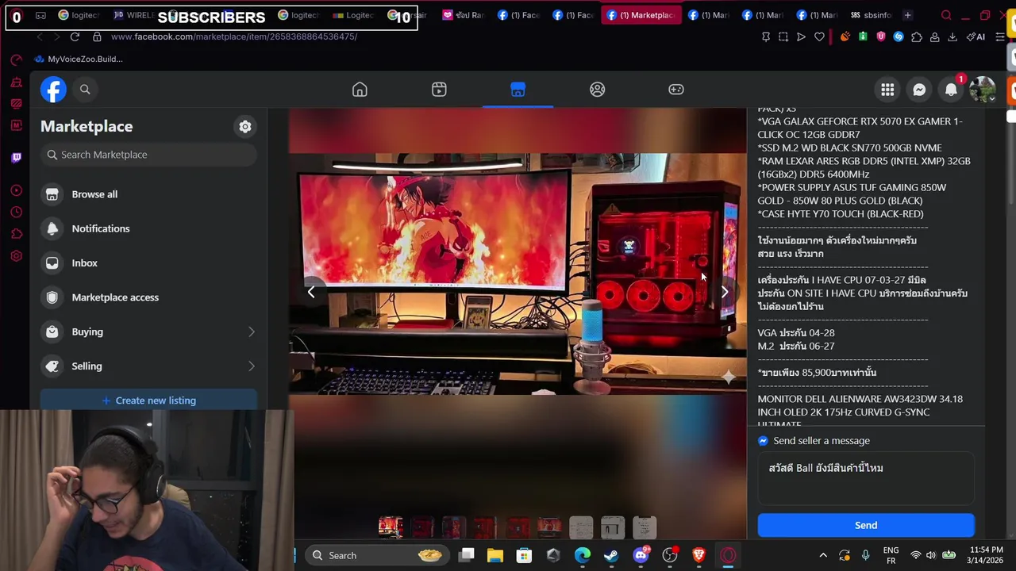Expand the Selling section chevron
The image size is (1016, 571).
point(251,366)
